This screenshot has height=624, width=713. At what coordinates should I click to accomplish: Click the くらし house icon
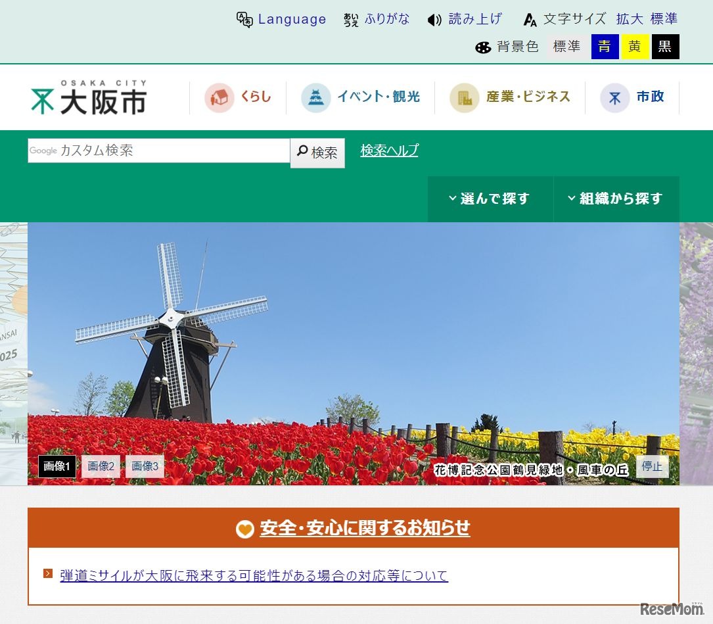[220, 97]
